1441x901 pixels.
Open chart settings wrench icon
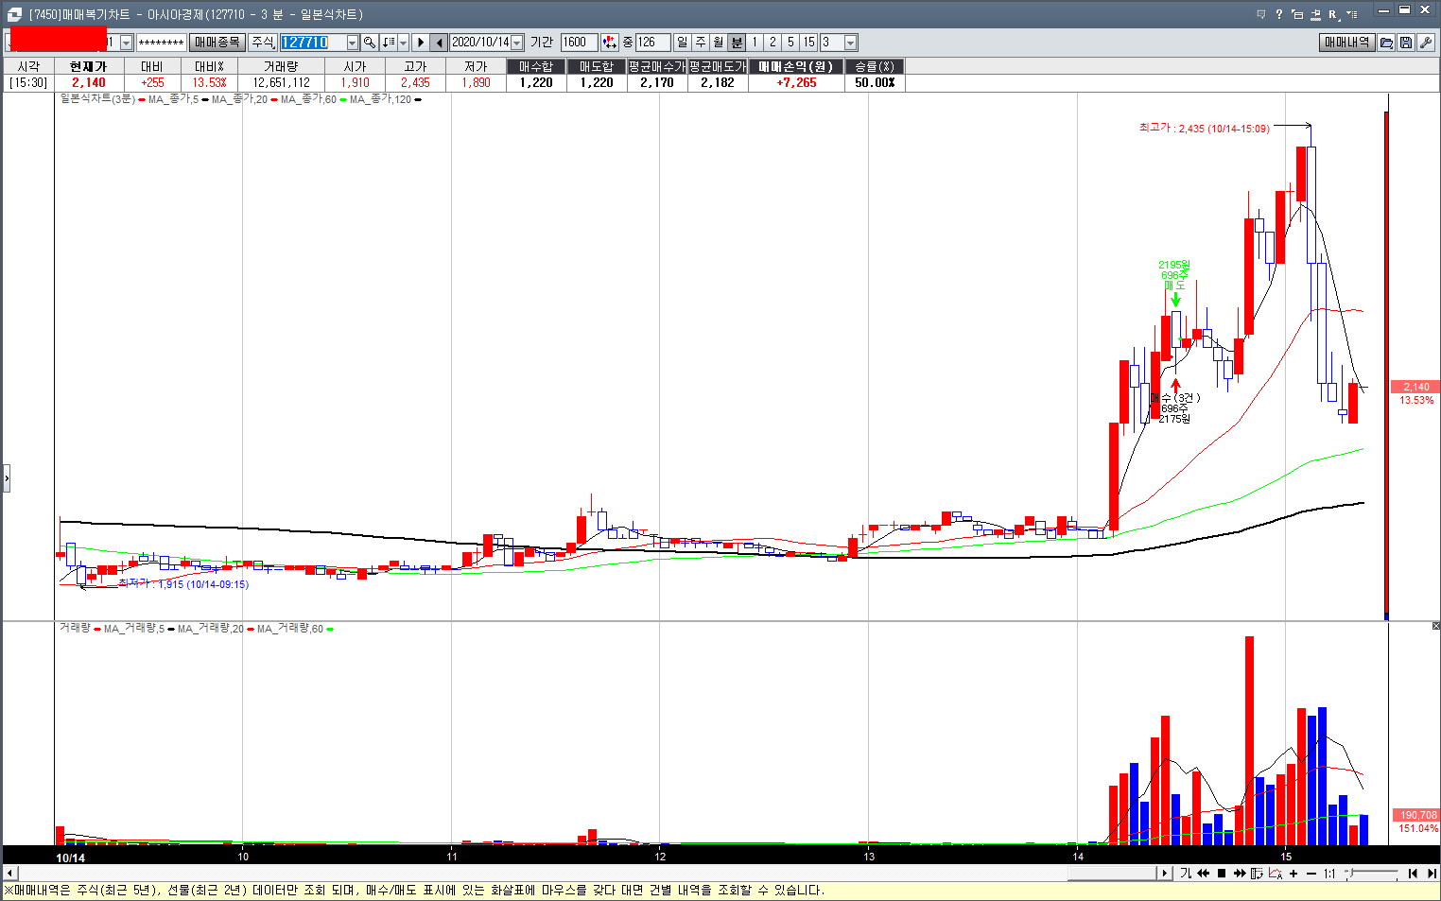1426,43
